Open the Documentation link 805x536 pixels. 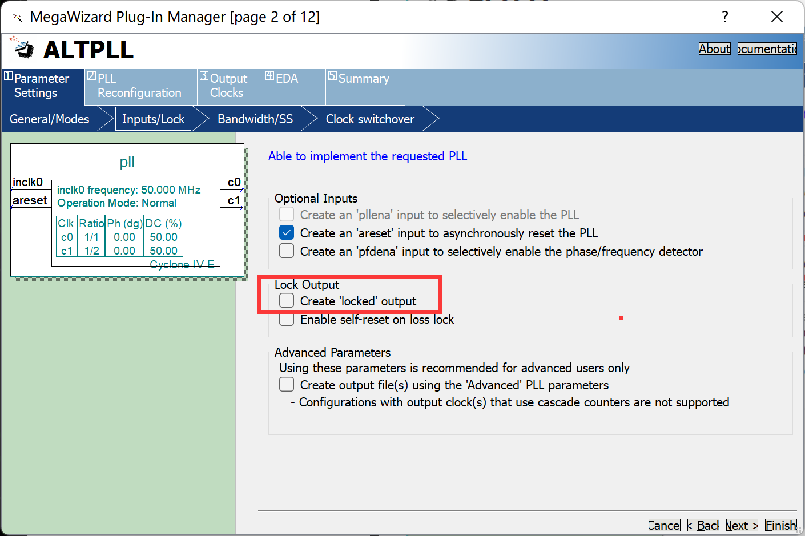(767, 49)
